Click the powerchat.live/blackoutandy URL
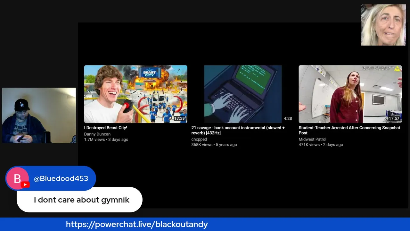 point(137,224)
